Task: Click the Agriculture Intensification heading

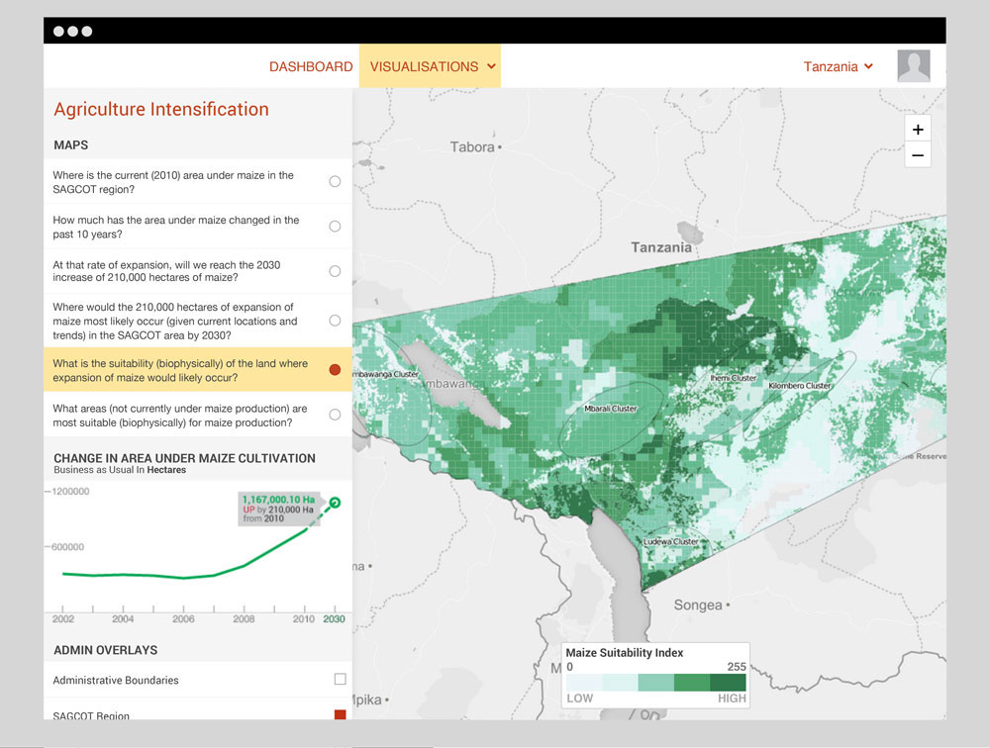Action: [161, 109]
